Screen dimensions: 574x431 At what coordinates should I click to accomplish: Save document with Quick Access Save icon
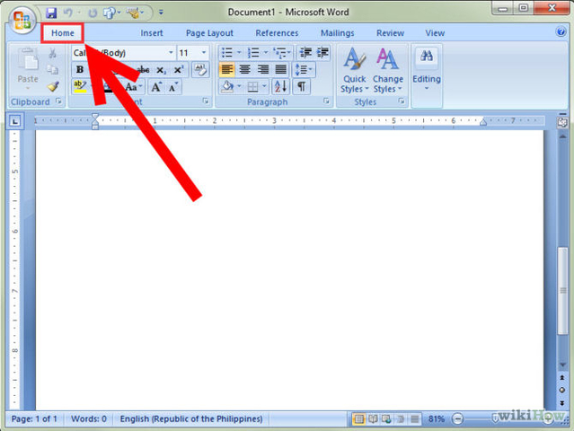coord(51,13)
